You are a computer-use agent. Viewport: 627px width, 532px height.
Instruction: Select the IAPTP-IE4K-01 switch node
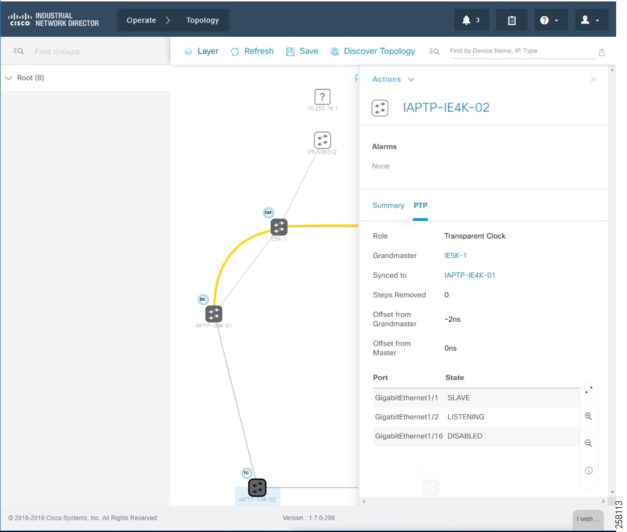click(214, 314)
